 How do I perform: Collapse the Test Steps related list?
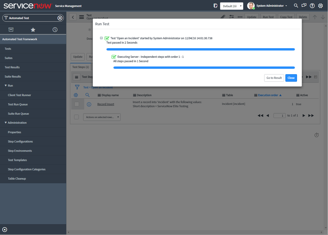pos(316,77)
